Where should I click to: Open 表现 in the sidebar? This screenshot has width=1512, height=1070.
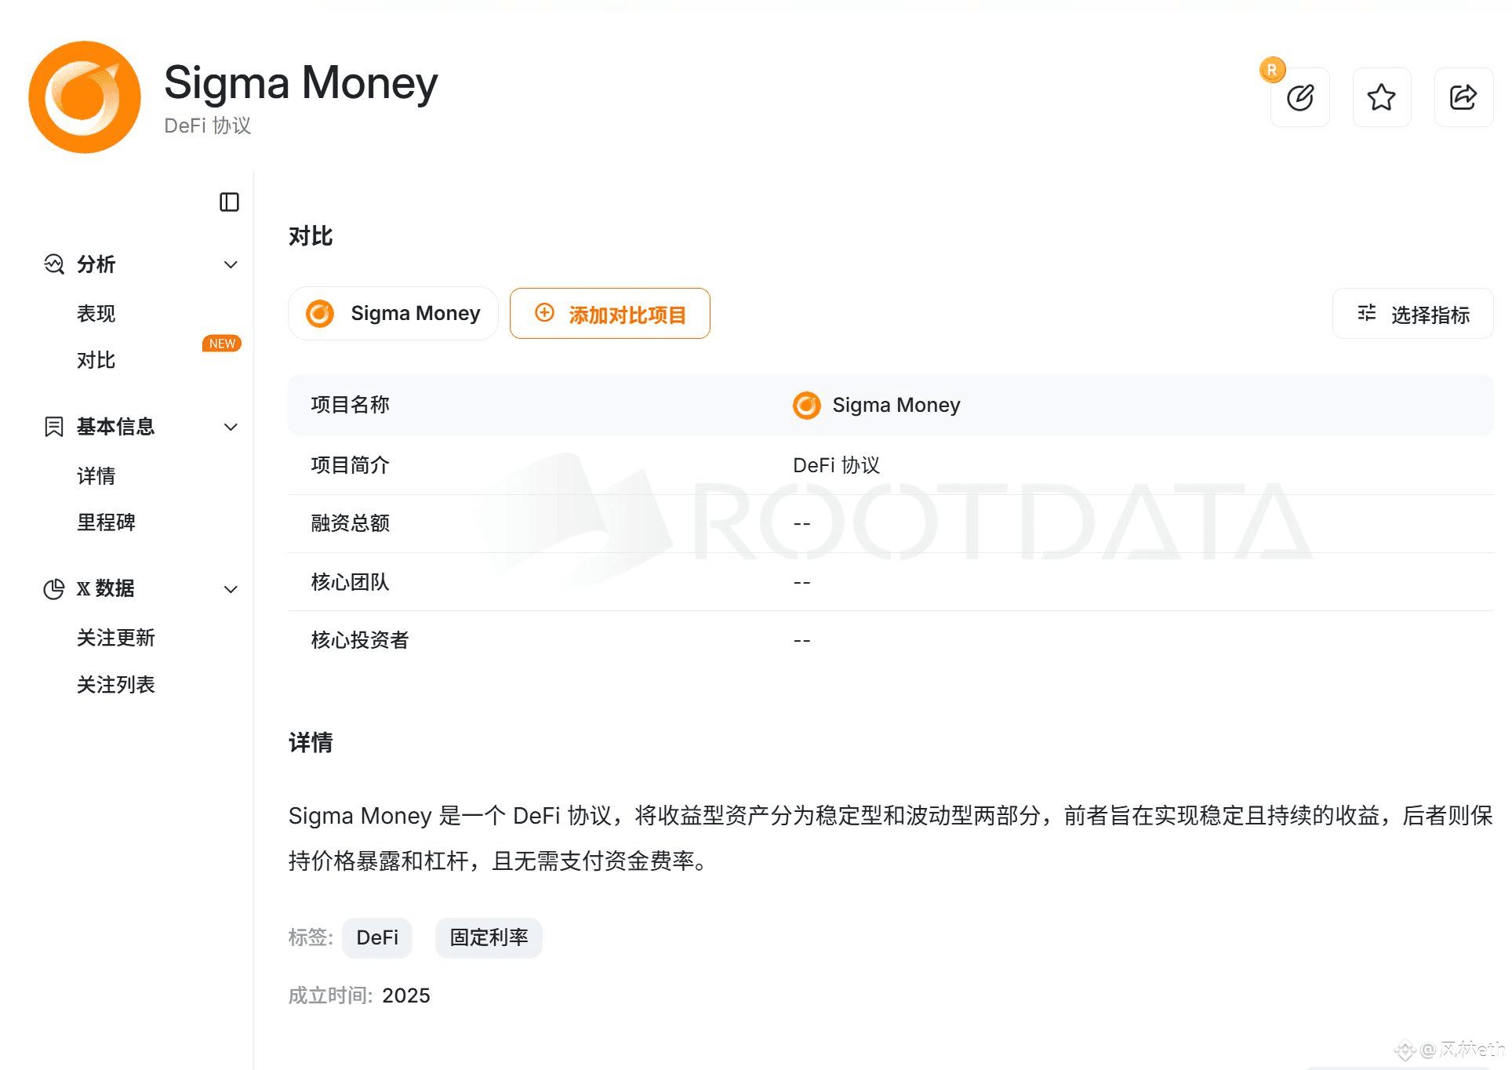(96, 314)
